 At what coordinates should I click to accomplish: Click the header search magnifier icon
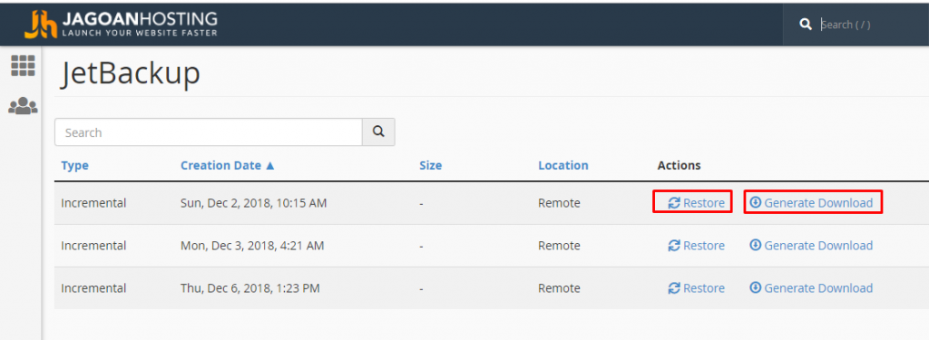tap(806, 24)
